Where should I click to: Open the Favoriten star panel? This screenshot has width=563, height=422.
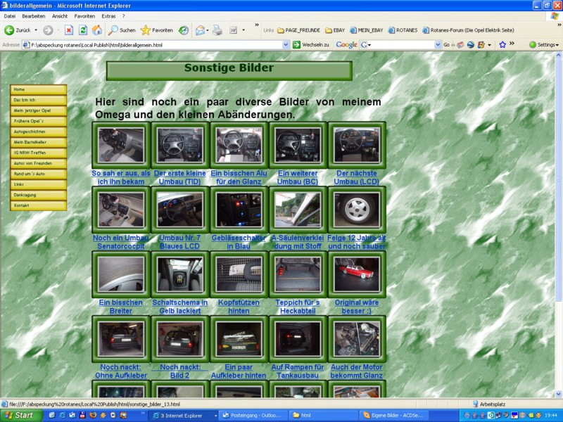[x=156, y=30]
